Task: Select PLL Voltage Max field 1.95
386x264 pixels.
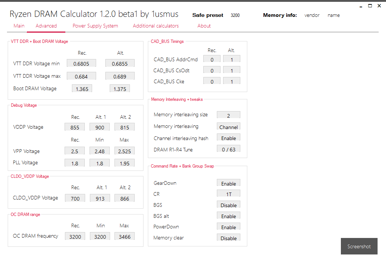Action: pyautogui.click(x=124, y=163)
